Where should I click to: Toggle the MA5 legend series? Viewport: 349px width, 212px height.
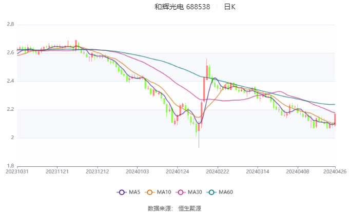coord(128,192)
